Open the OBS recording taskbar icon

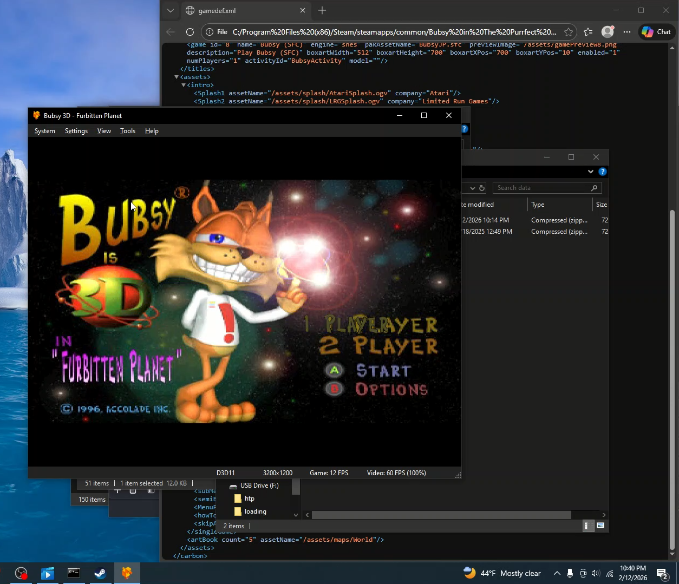pos(21,573)
